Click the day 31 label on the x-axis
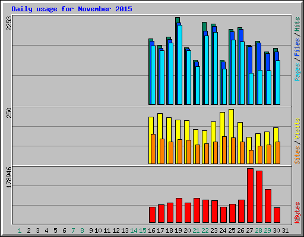 tap(285, 230)
